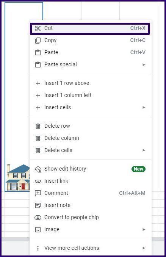The image size is (166, 257).
Task: Click the scissors Cut icon
Action: click(38, 28)
